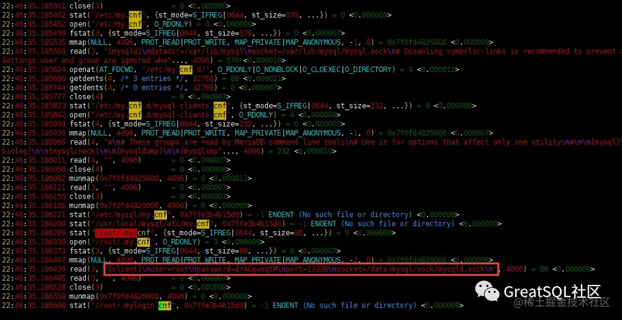Image resolution: width=622 pixels, height=320 pixels.
Task: Select the mmap line at timestamp 22:46:35.186407
Action: click(x=247, y=260)
